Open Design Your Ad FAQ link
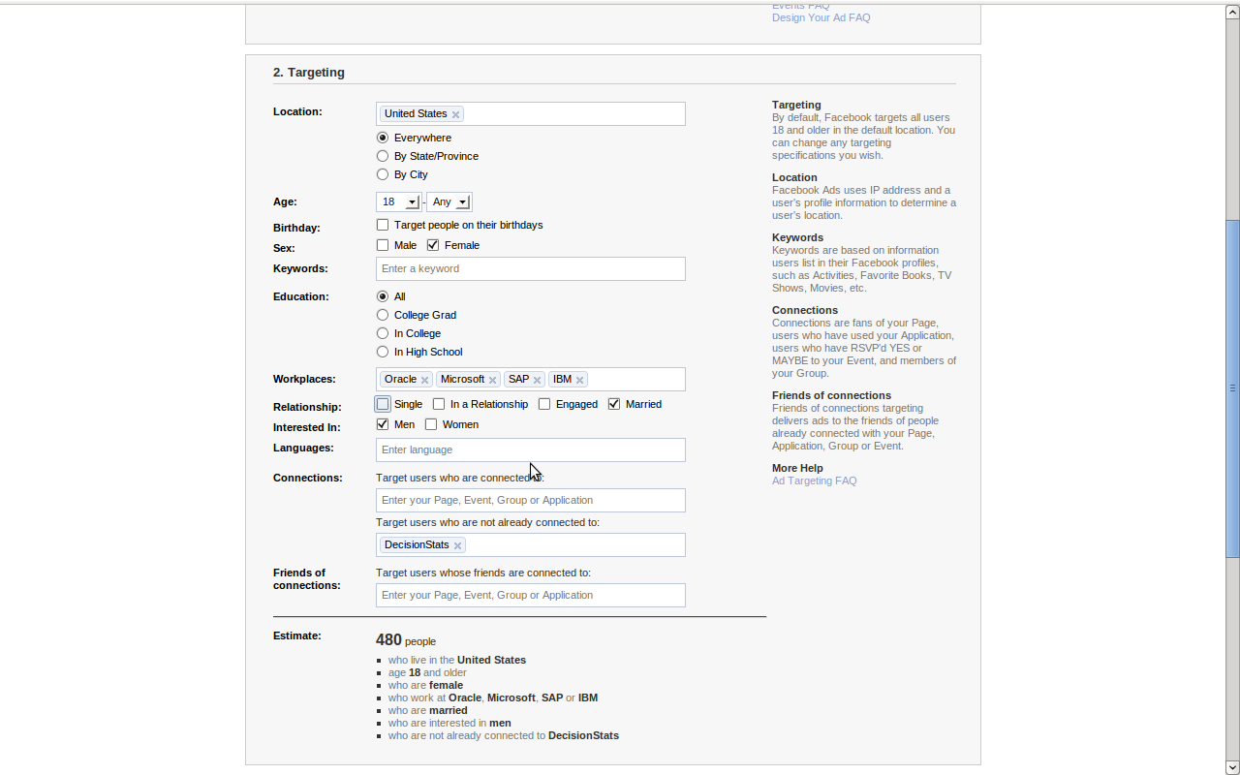 point(821,17)
